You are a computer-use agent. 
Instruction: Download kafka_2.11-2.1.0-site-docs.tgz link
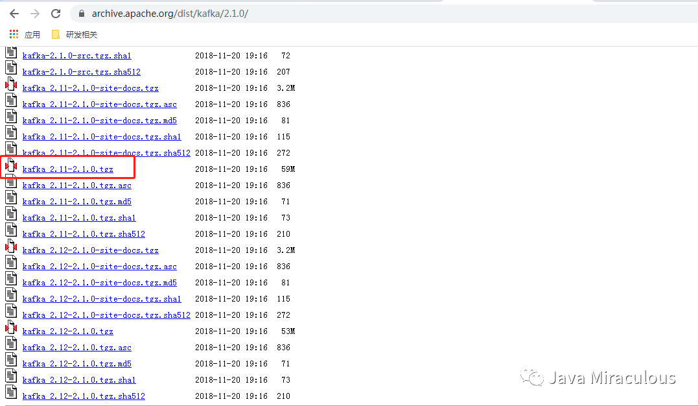point(90,88)
